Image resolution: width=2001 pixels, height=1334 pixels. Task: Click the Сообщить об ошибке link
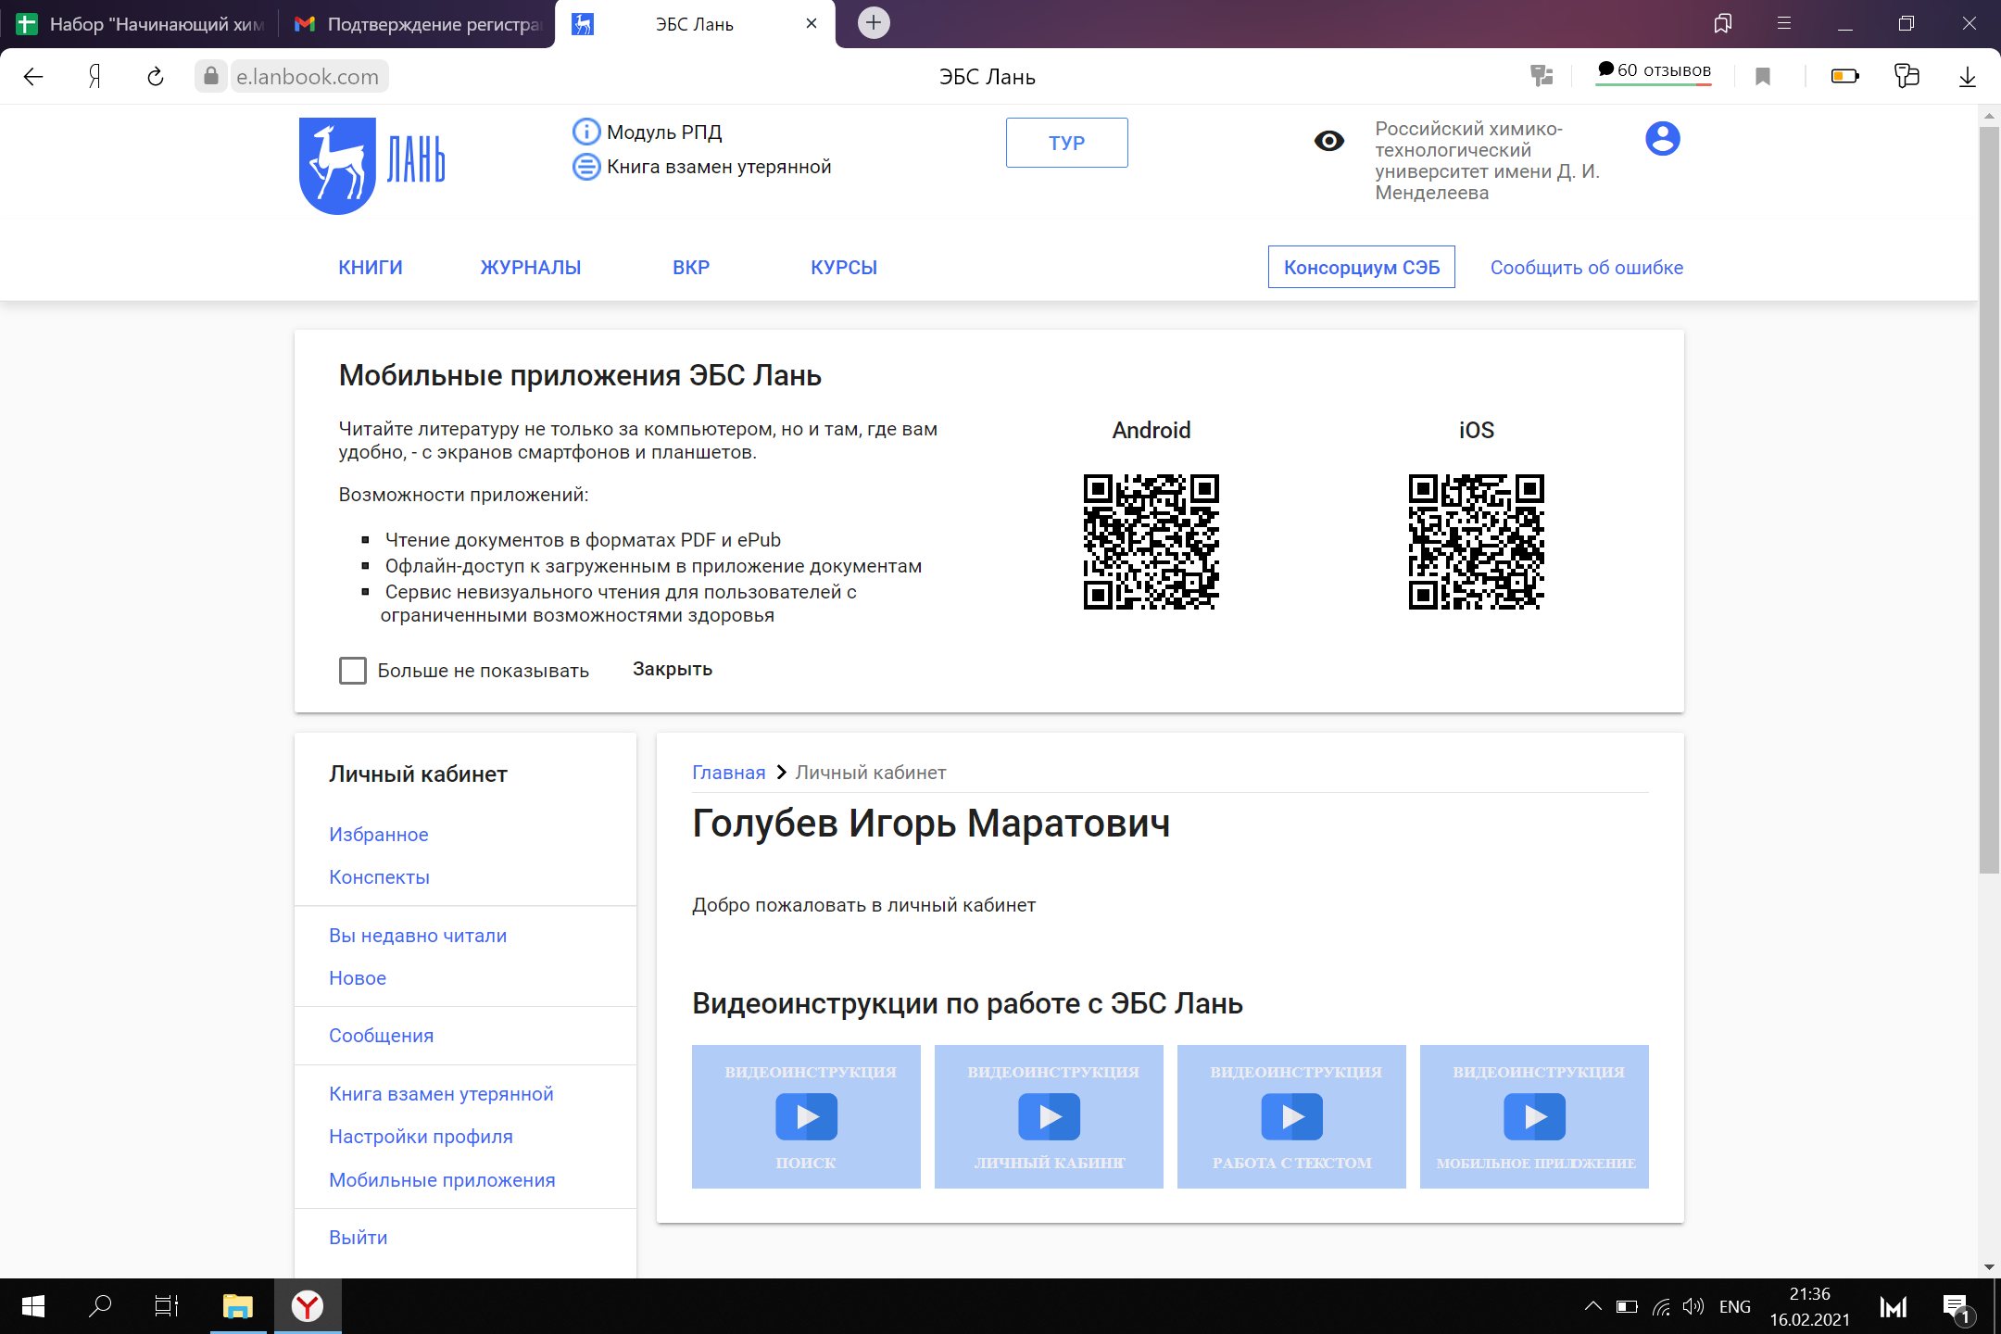click(x=1587, y=268)
